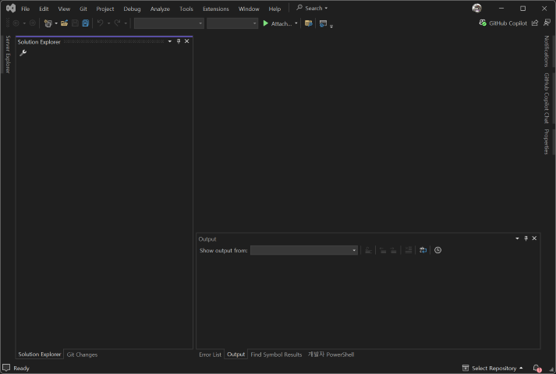Close the Solution Explorer panel
Screen dimensions: 556x374
tap(187, 41)
